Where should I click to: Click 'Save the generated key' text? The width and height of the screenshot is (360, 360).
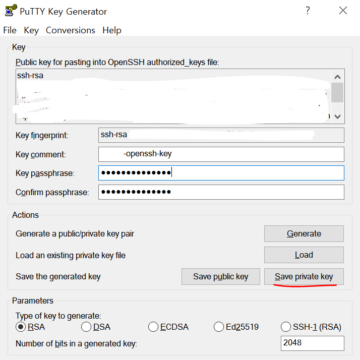coord(58,277)
